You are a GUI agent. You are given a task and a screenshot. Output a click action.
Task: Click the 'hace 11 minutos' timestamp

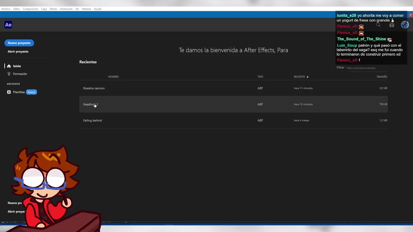[x=303, y=88]
